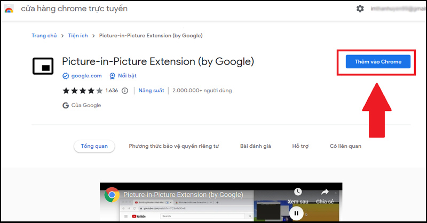The width and height of the screenshot is (427, 223).
Task: Click the Chrome logo in the video preview
Action: (112, 195)
